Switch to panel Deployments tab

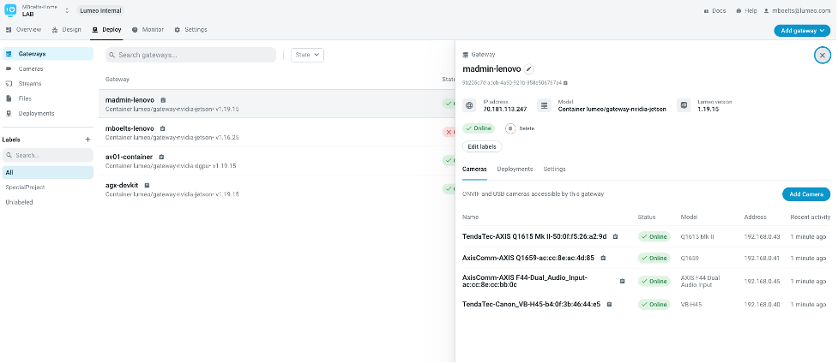515,169
